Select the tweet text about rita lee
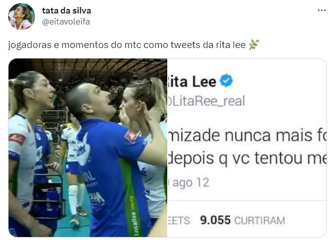 click(x=127, y=45)
